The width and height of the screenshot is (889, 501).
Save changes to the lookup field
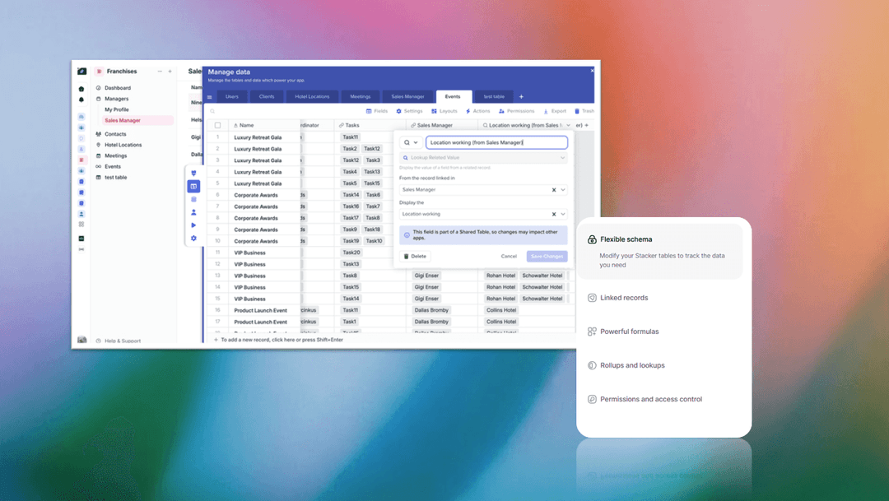(x=547, y=256)
